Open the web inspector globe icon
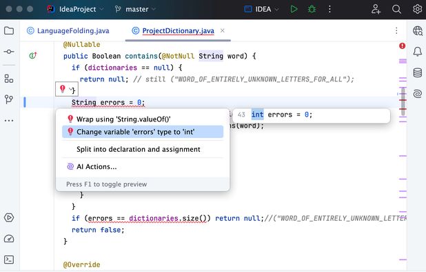Screen dimensions: 426x272 (x=418, y=31)
